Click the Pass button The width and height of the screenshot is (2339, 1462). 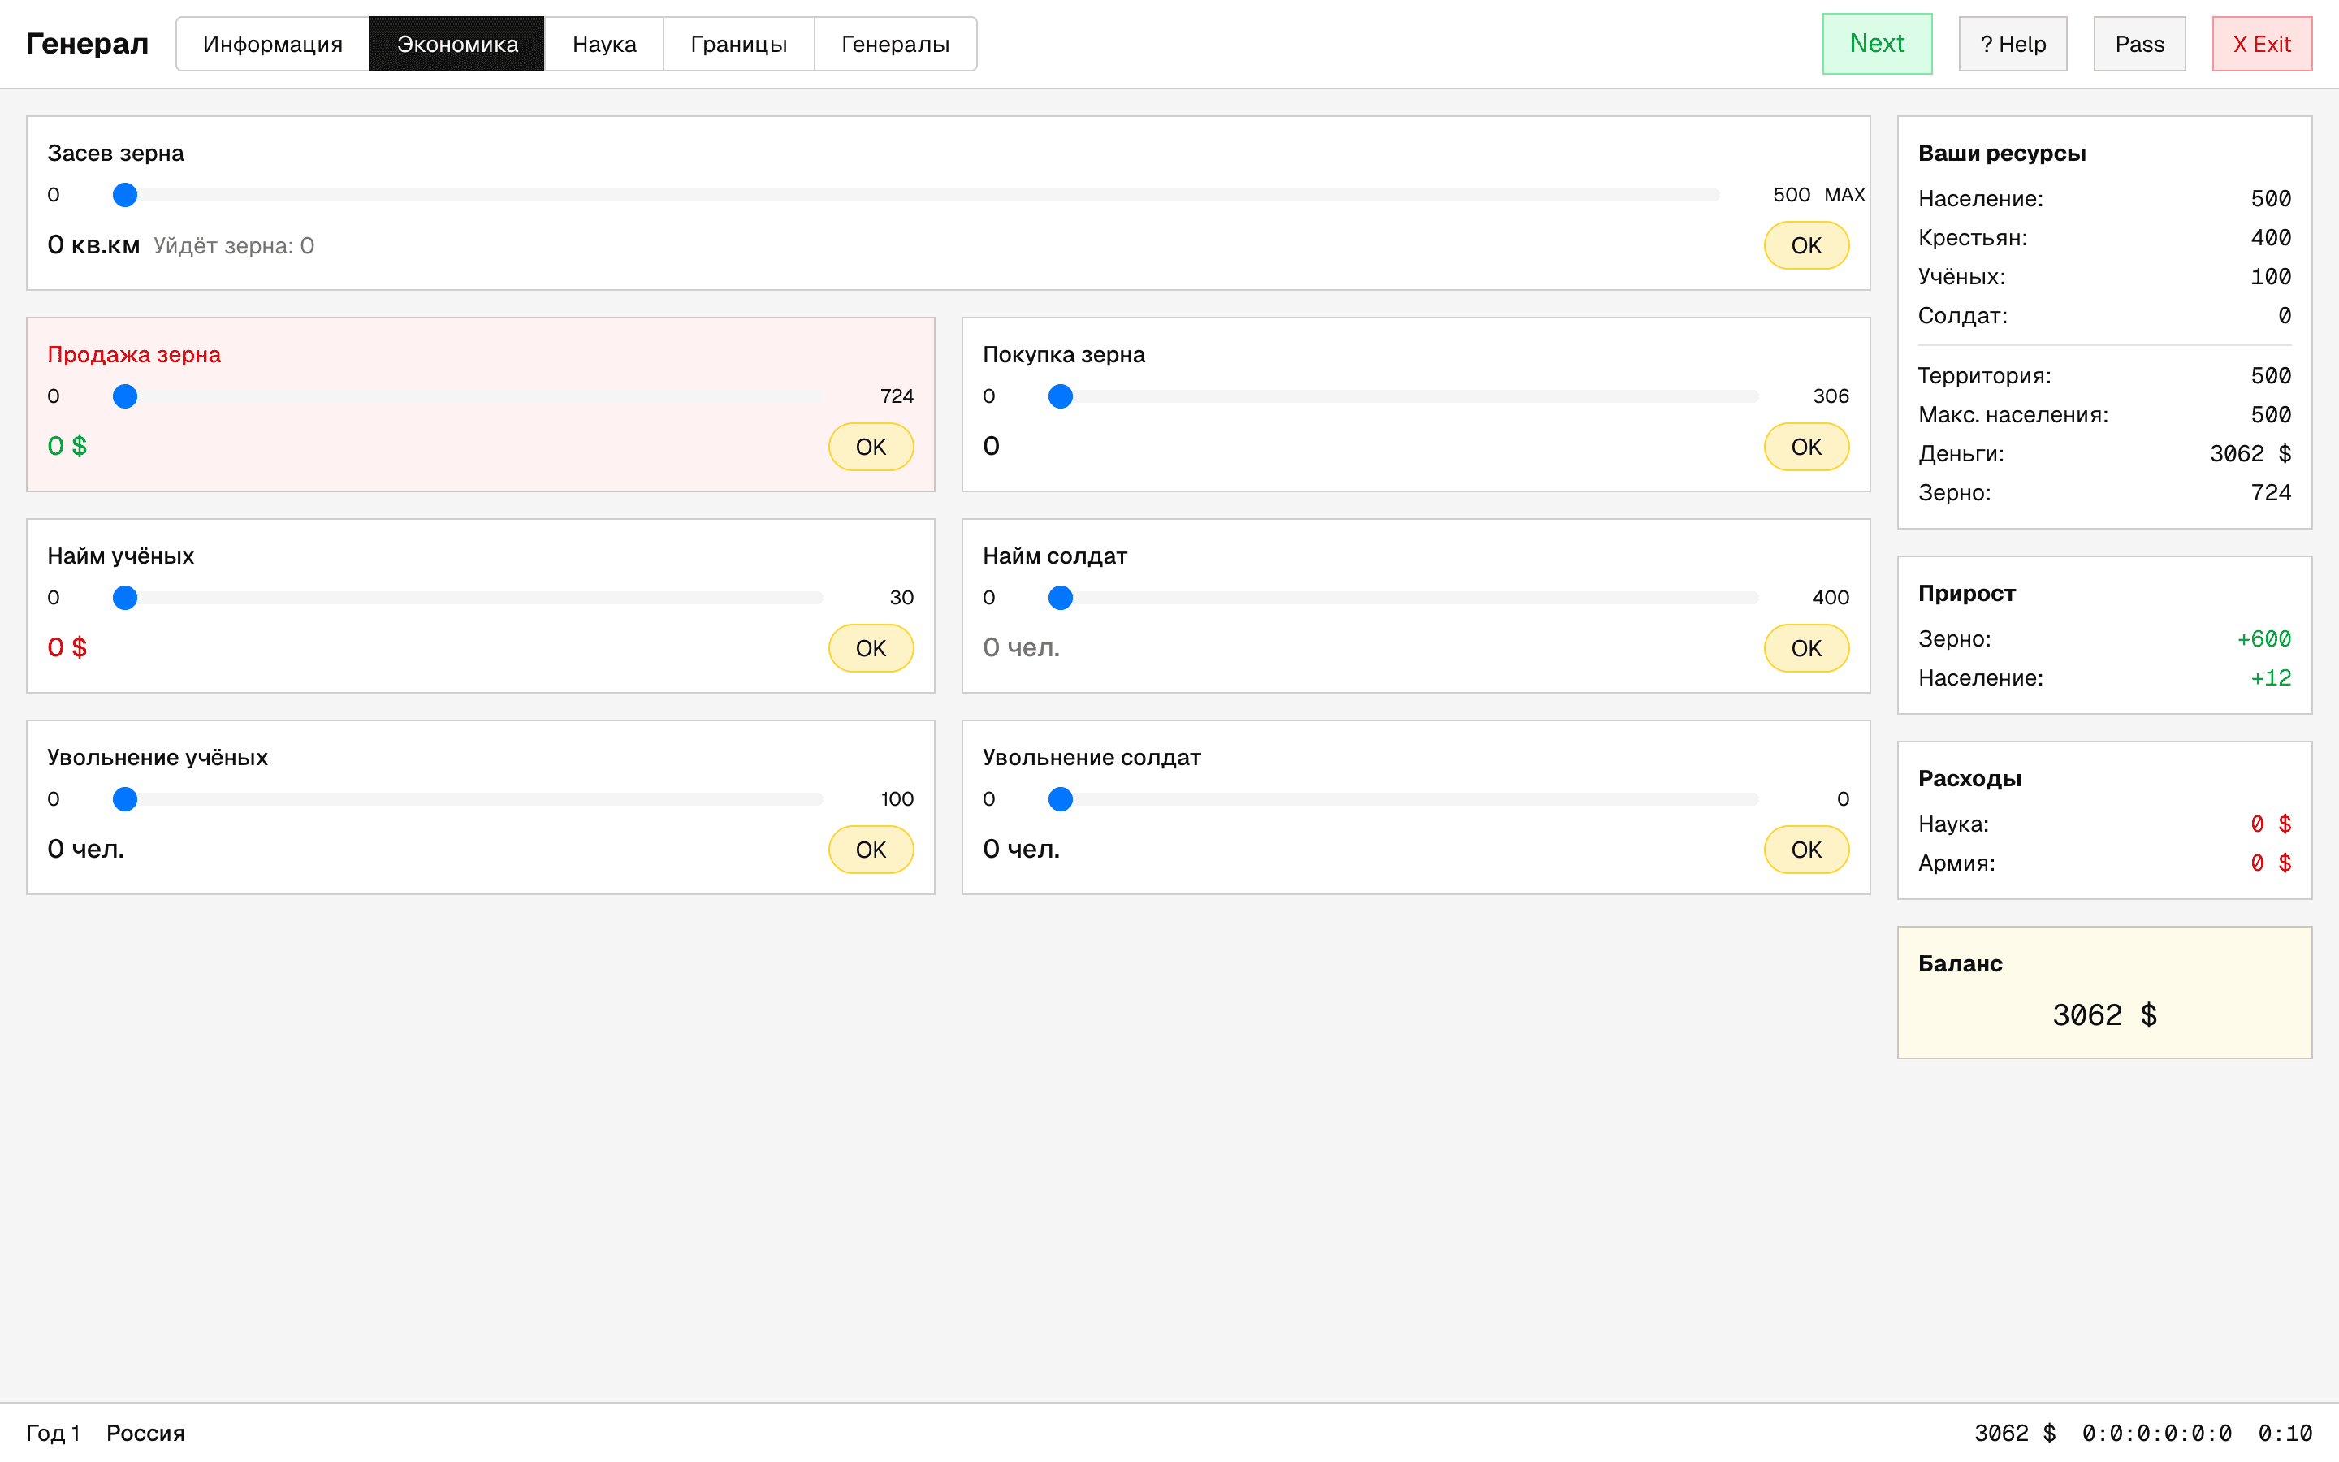click(2139, 44)
